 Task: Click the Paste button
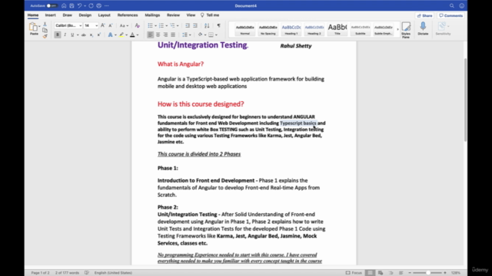pyautogui.click(x=34, y=29)
